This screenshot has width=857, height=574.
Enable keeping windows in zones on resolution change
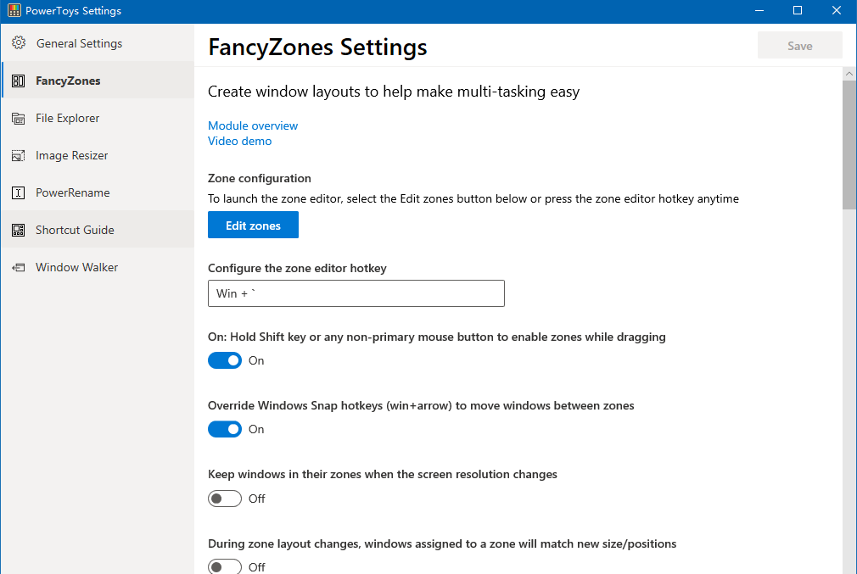pyautogui.click(x=224, y=499)
